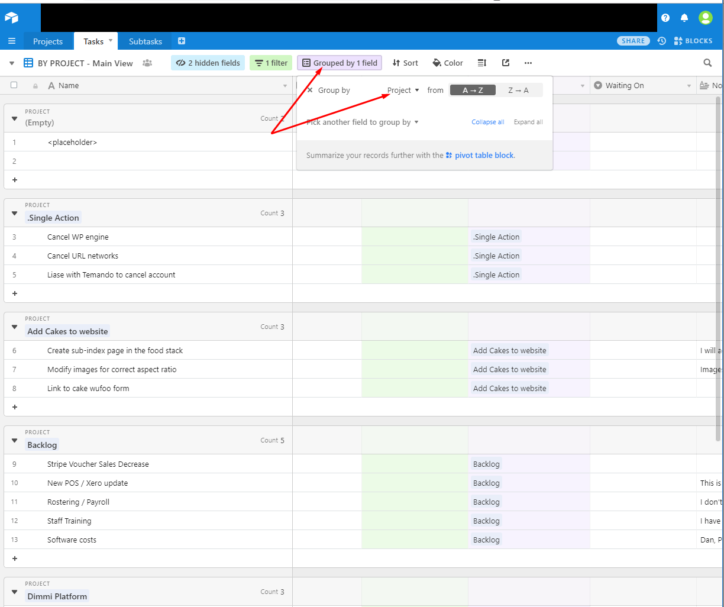This screenshot has width=724, height=607.
Task: Collapse the Add Cakes to website group
Action: [x=14, y=327]
